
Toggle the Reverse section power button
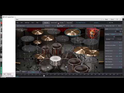(x=120, y=43)
